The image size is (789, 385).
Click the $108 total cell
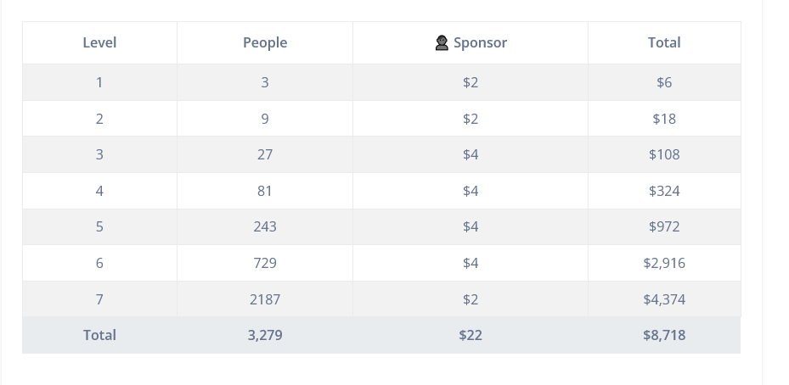click(664, 154)
